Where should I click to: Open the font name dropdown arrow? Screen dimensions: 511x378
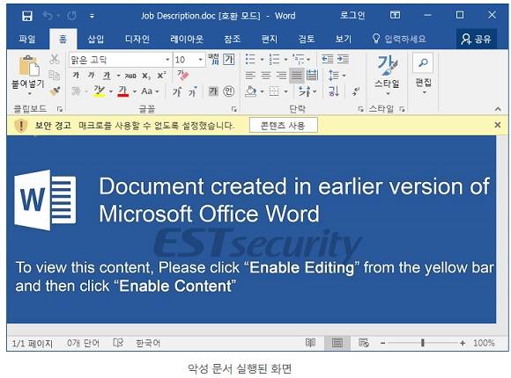click(167, 60)
